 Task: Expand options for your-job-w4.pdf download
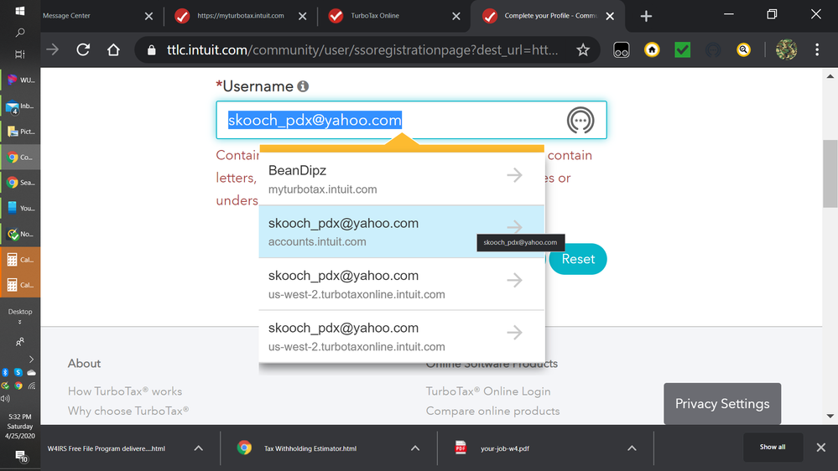tap(632, 448)
